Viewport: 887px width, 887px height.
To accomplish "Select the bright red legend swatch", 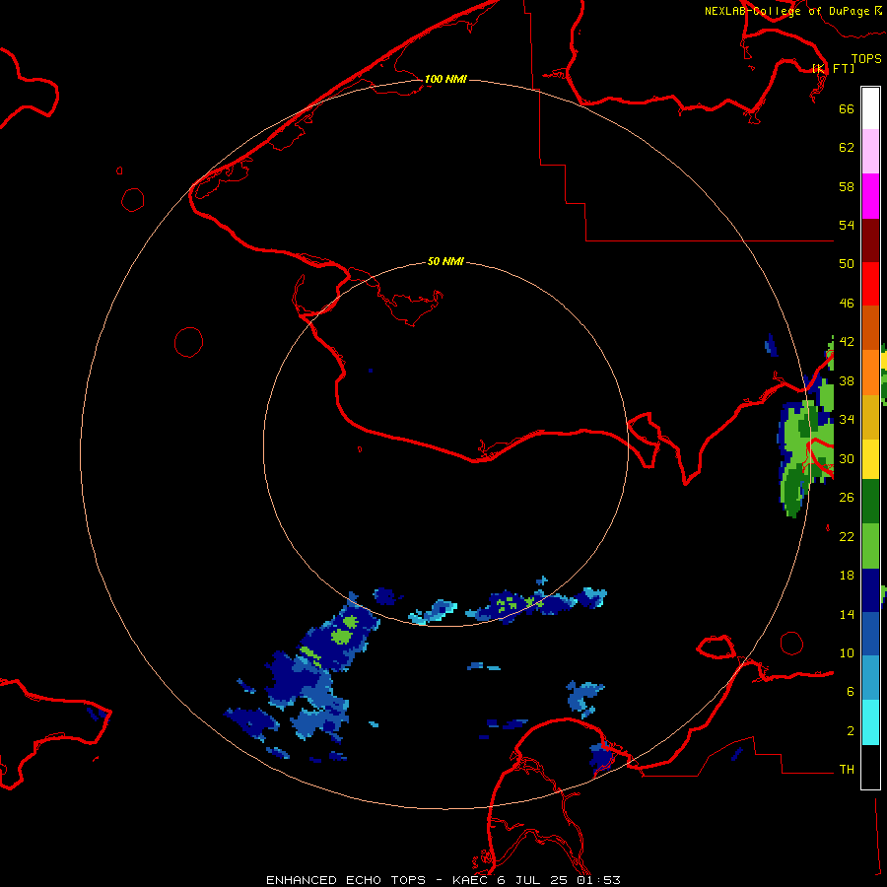I will (x=870, y=284).
